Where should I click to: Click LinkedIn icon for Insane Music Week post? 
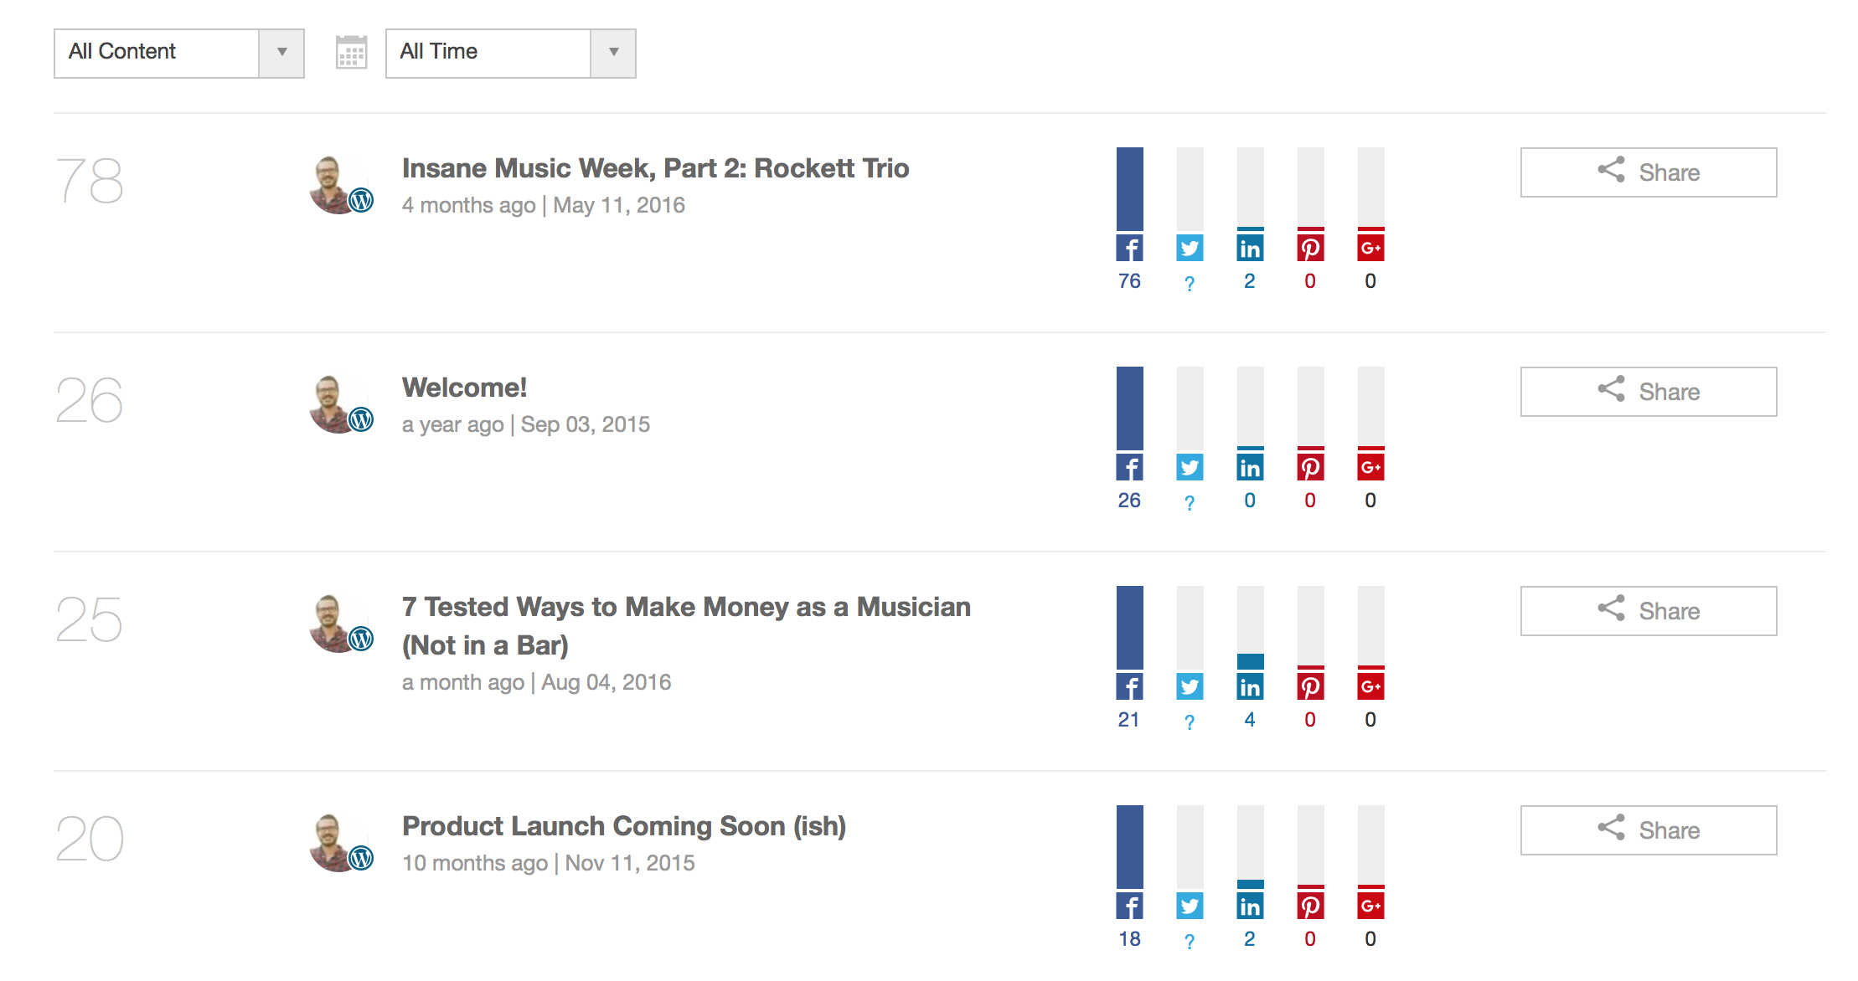pos(1250,248)
